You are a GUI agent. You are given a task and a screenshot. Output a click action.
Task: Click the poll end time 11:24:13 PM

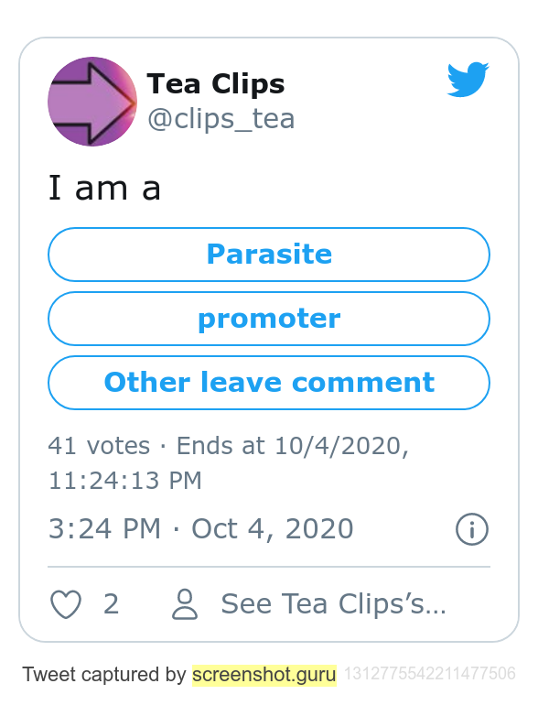coord(125,481)
